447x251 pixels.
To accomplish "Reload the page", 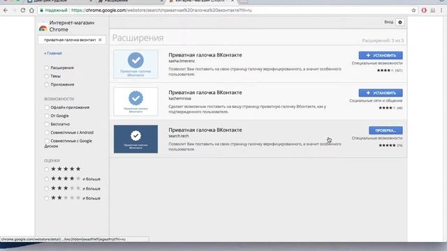I will (23, 10).
